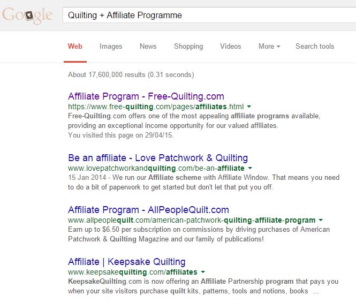Open Affiliate Program - Free-Quilting.com result
This screenshot has width=356, height=303.
[146, 96]
